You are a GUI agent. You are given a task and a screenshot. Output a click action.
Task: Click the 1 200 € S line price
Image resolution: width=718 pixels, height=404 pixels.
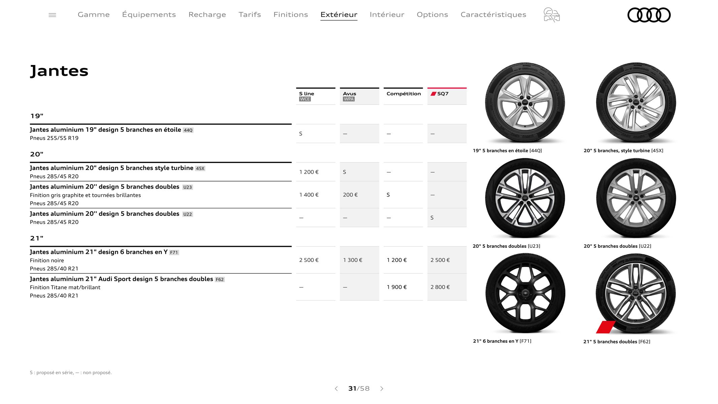point(309,172)
